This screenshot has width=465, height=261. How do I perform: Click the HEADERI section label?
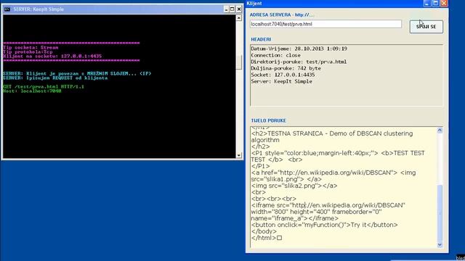261,39
